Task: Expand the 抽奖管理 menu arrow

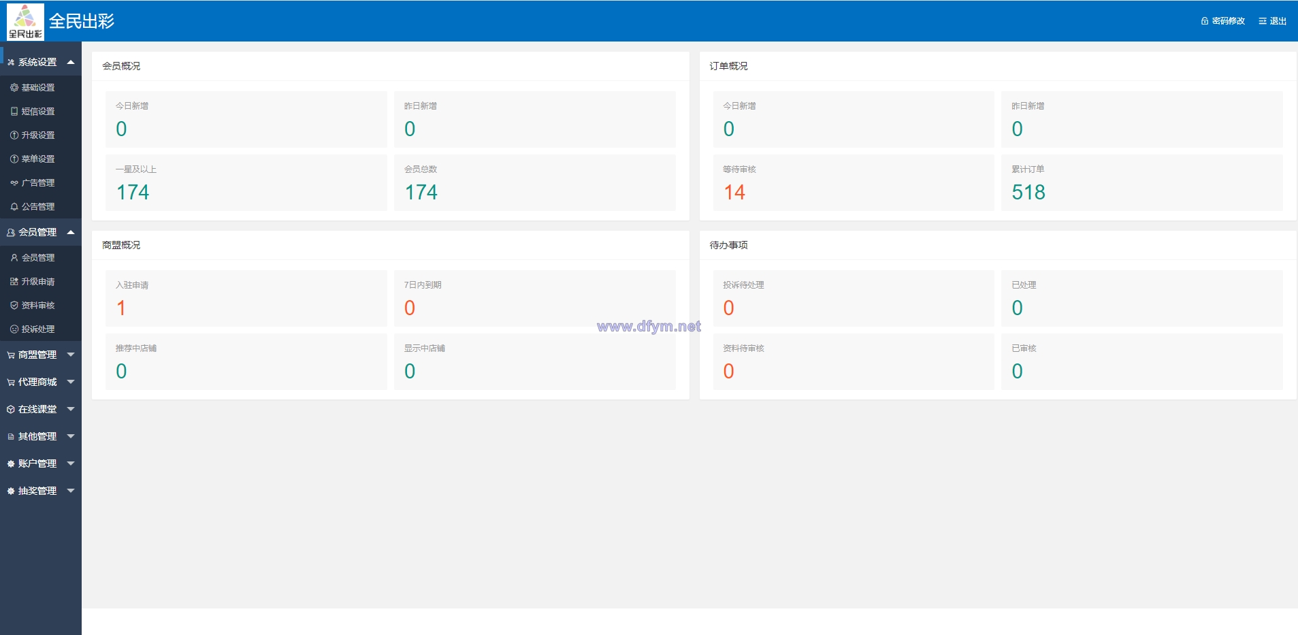Action: pyautogui.click(x=71, y=491)
